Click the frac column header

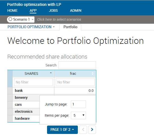(x=75, y=73)
